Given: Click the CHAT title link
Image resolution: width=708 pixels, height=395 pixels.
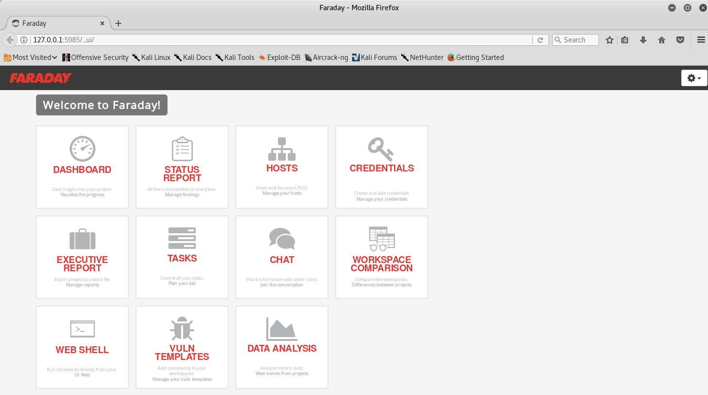Looking at the screenshot, I should (282, 260).
